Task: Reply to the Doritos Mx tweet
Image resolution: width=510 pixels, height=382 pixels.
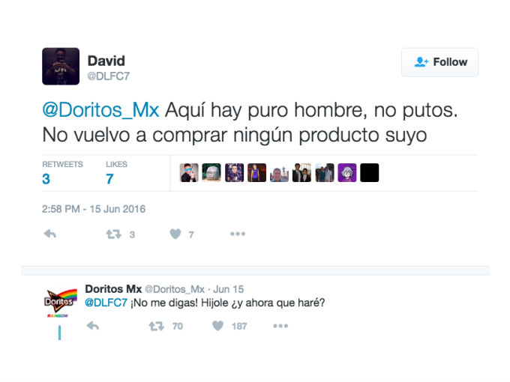Action: (93, 326)
